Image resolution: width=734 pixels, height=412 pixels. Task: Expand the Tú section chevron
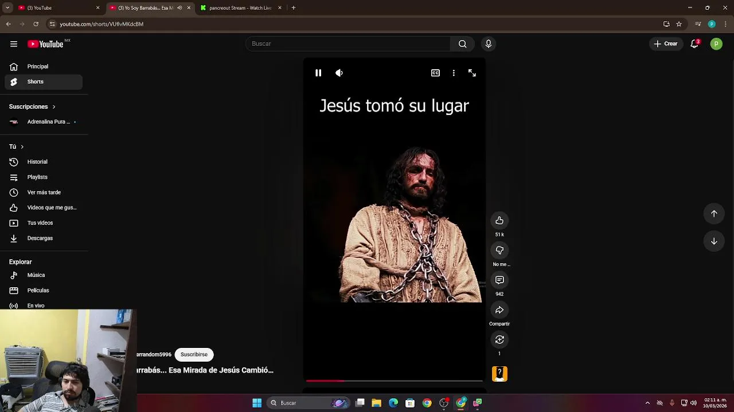pyautogui.click(x=22, y=147)
